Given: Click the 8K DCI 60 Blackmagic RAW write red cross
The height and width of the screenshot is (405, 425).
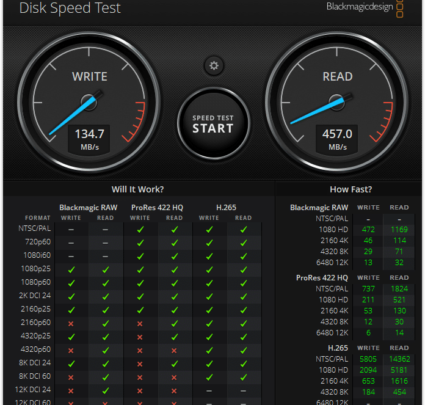Looking at the screenshot, I should tap(71, 377).
